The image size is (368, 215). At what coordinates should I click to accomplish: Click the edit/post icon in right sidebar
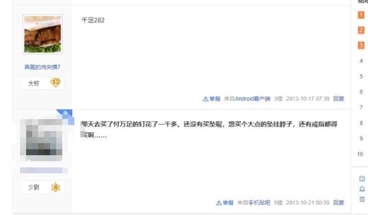point(362,179)
